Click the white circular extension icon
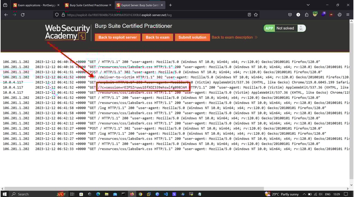 click(x=298, y=14)
